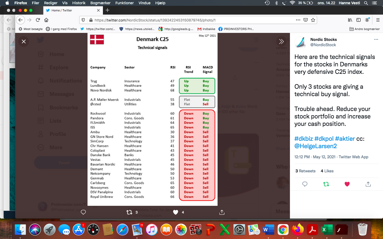Visit @HelgeLarsen2 mention
This screenshot has height=239, width=383.
point(316,146)
